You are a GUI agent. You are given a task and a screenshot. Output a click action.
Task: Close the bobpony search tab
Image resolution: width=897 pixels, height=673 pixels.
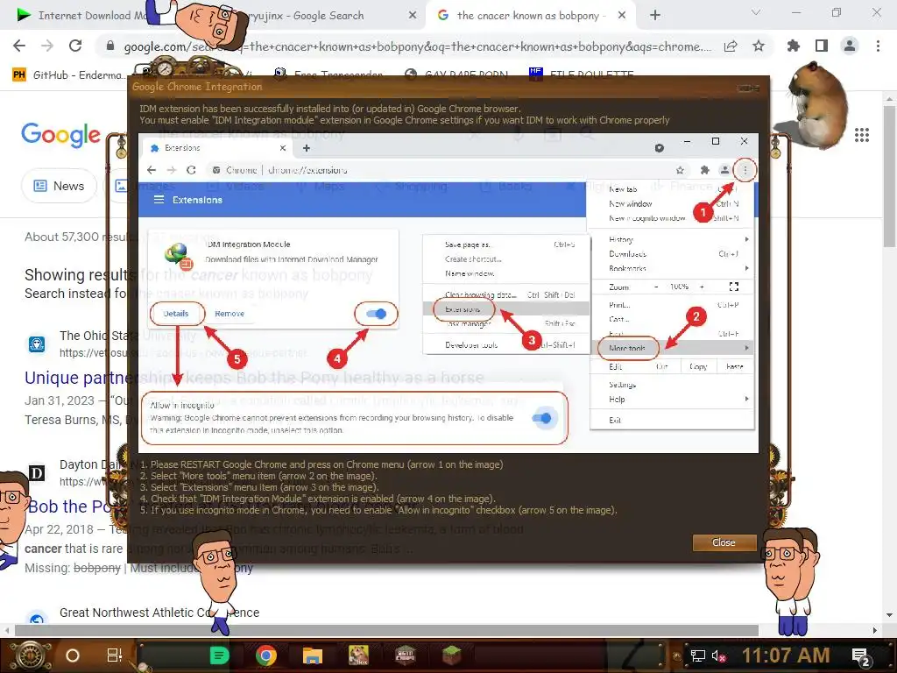click(x=622, y=16)
